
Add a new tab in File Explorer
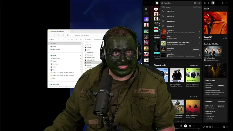[x=72, y=31]
